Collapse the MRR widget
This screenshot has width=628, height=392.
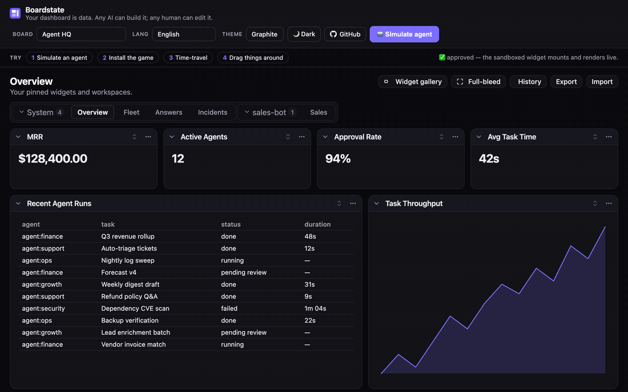pyautogui.click(x=18, y=137)
